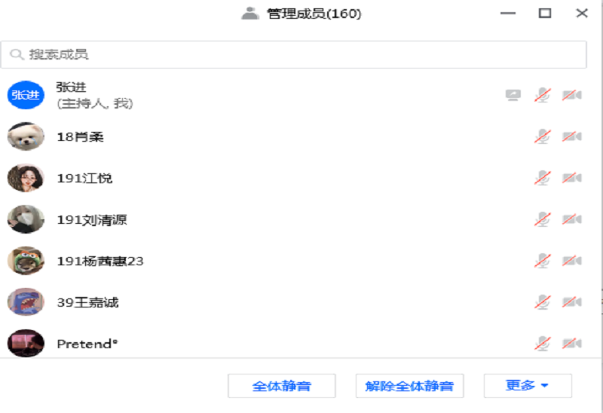Click microphone icon for Pretend°
The height and width of the screenshot is (413, 603).
(543, 344)
